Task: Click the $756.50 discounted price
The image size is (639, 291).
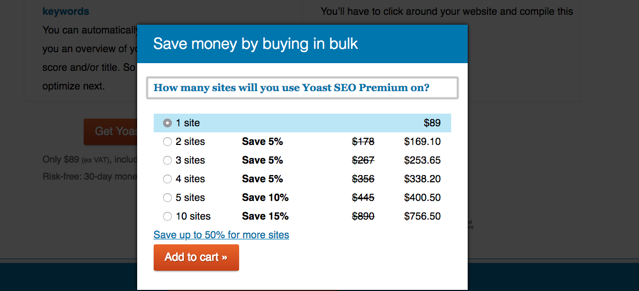Action: coord(422,216)
